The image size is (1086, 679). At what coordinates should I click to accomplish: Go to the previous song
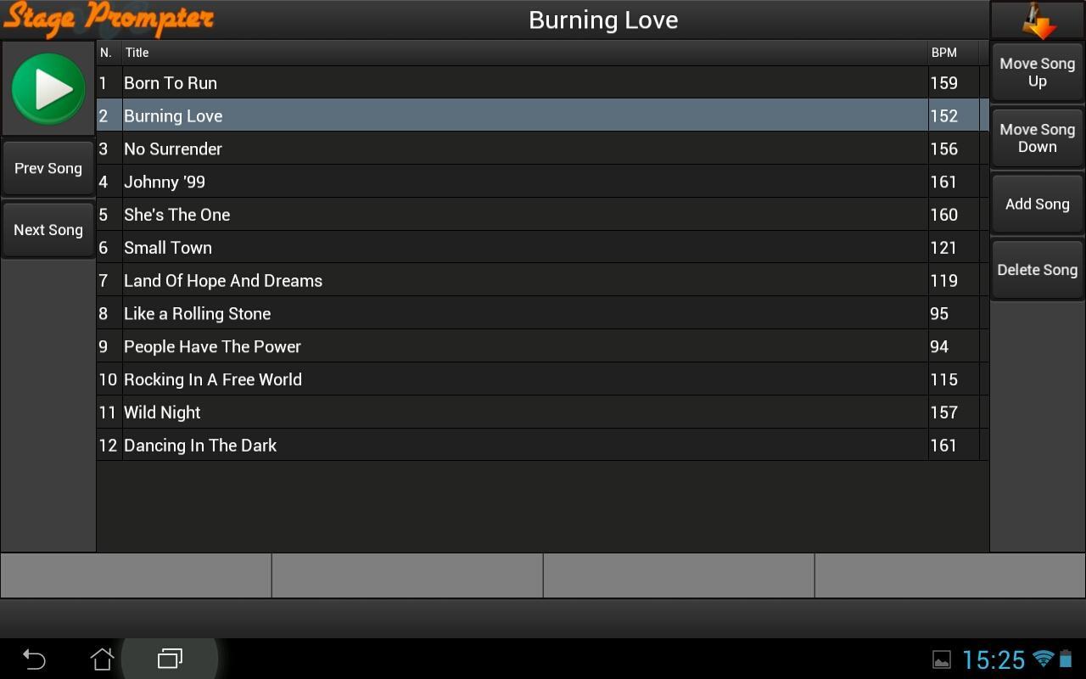[48, 169]
